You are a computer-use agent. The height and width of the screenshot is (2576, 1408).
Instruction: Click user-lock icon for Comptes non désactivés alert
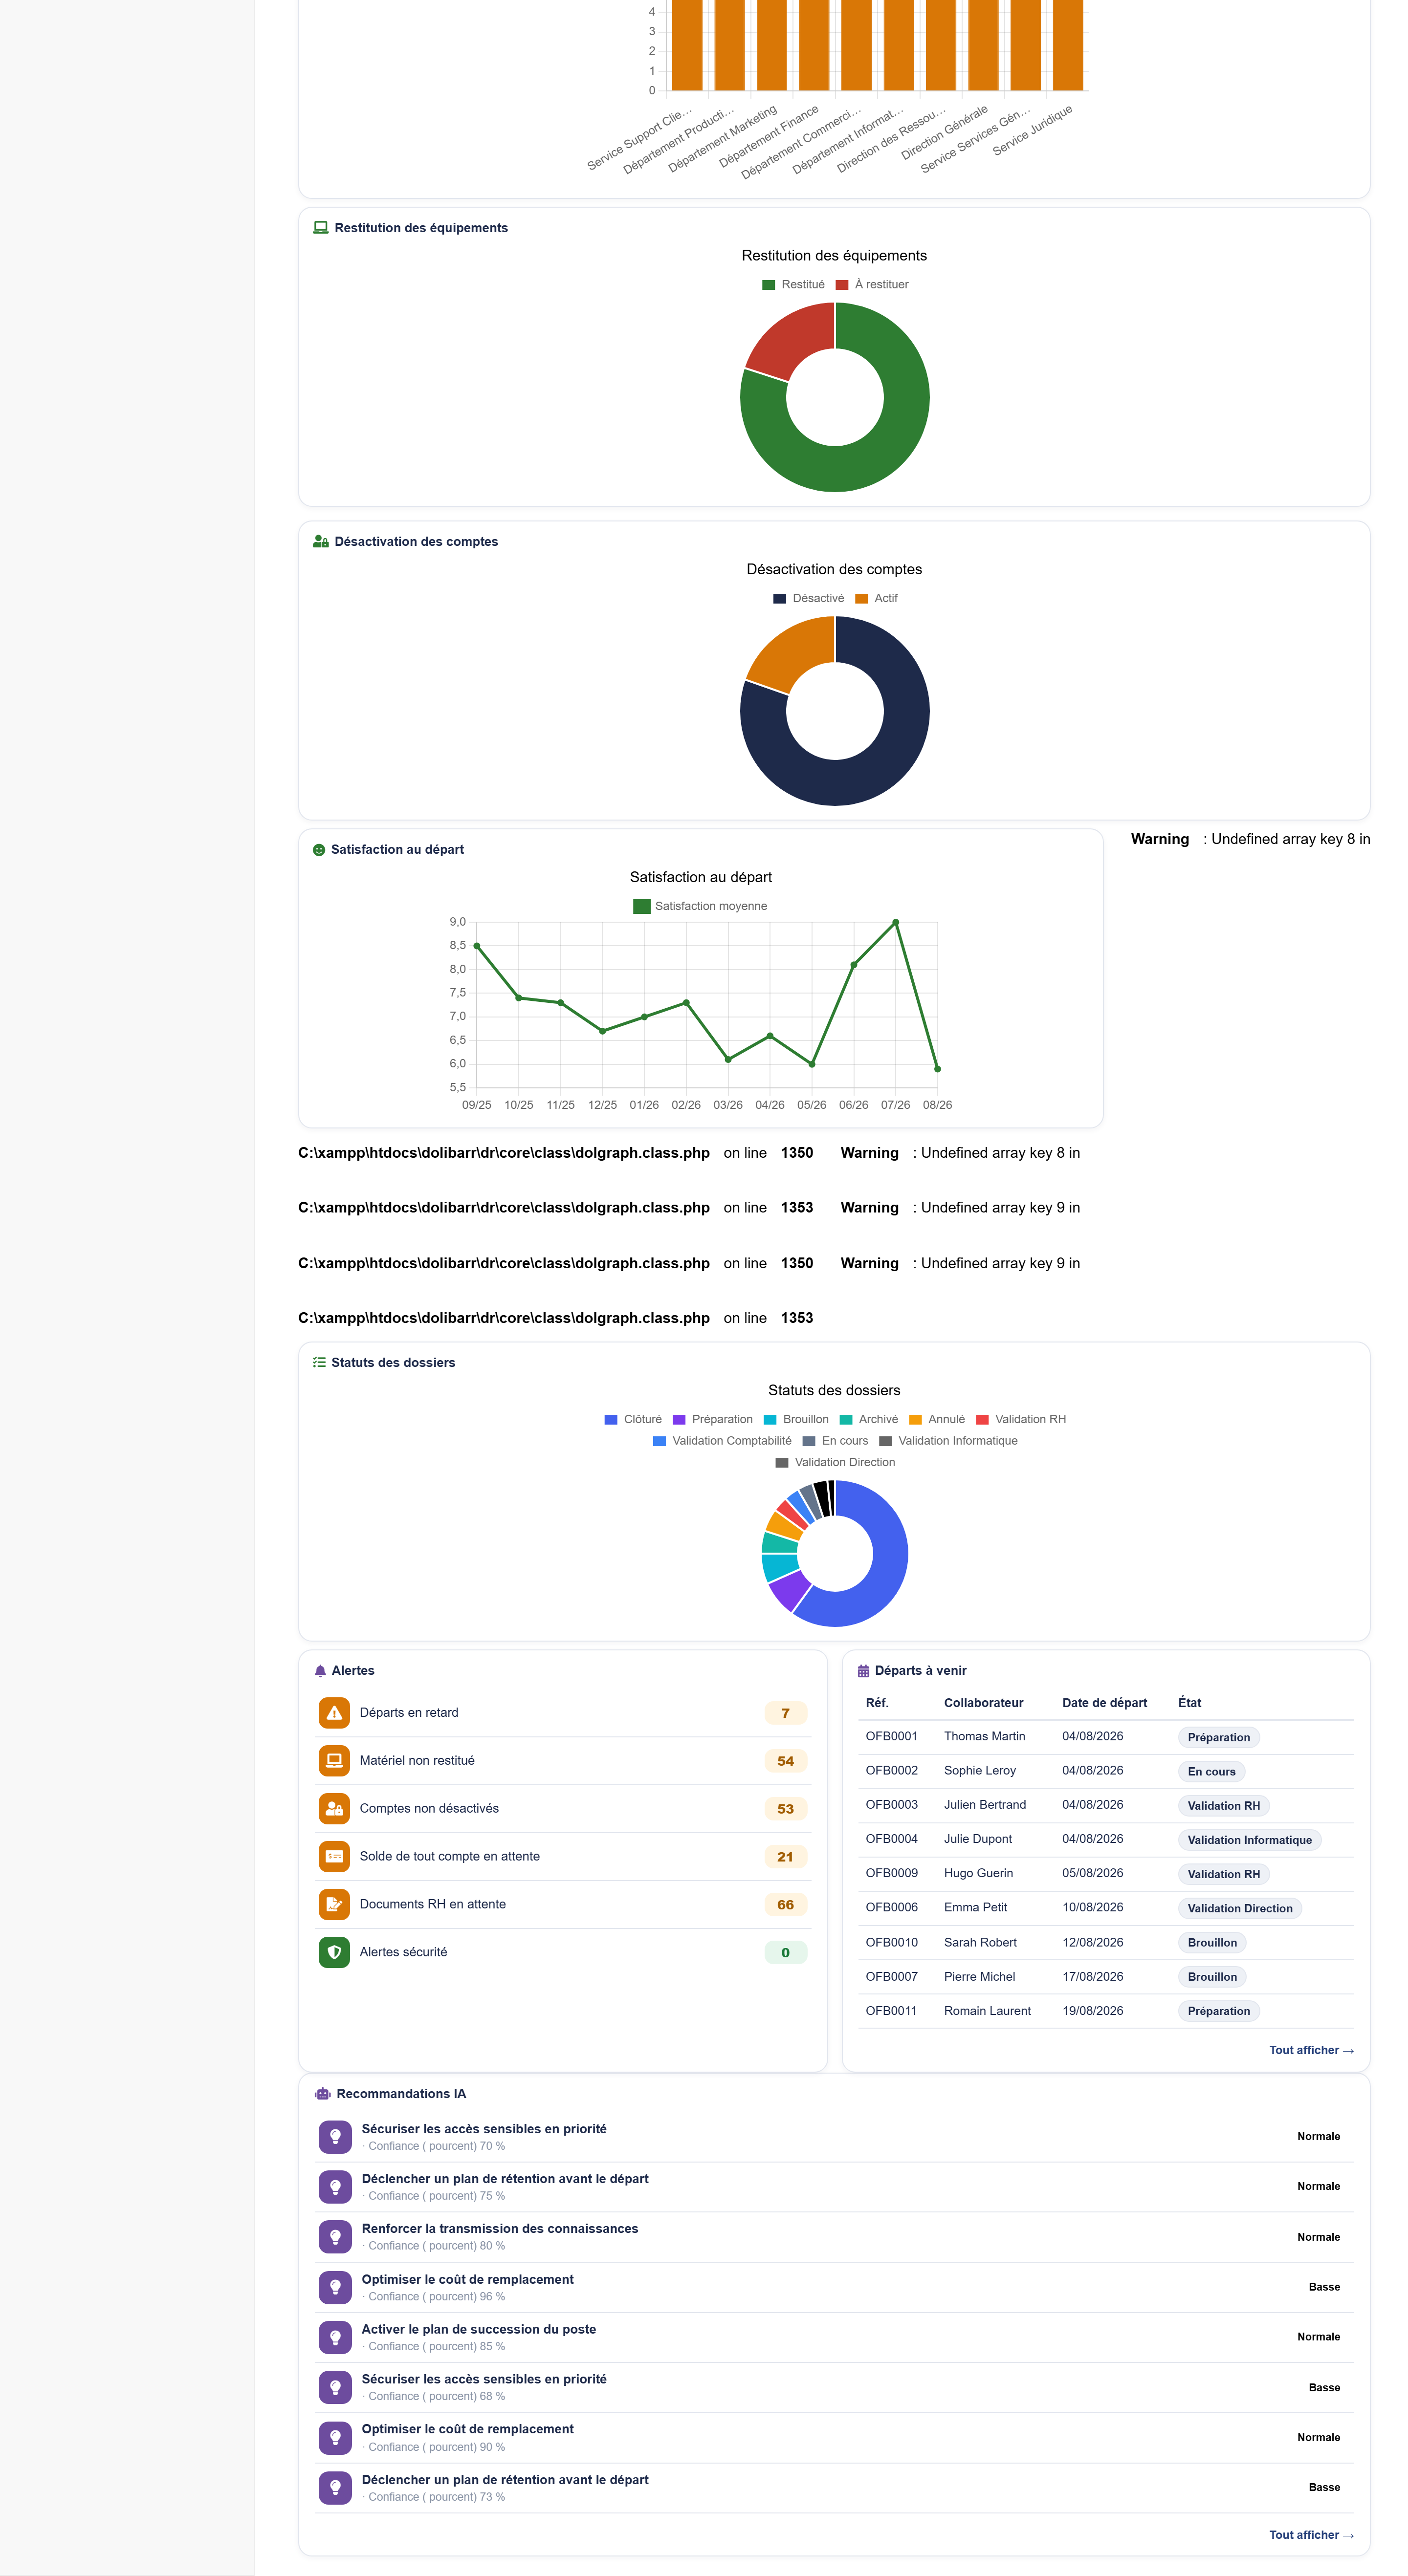334,1809
